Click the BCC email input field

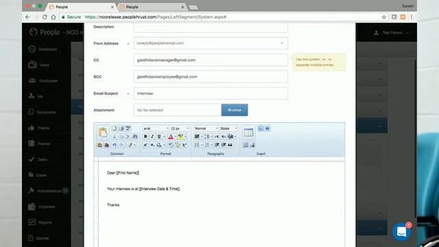click(x=211, y=77)
